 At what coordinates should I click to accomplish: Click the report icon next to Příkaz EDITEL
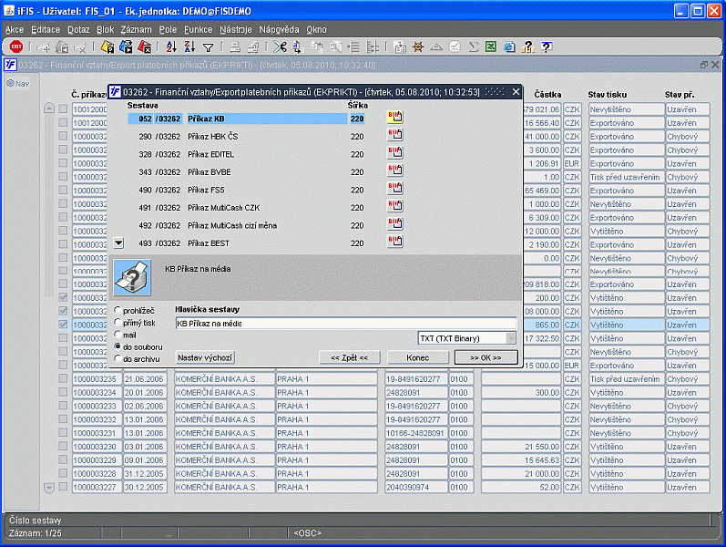(394, 151)
